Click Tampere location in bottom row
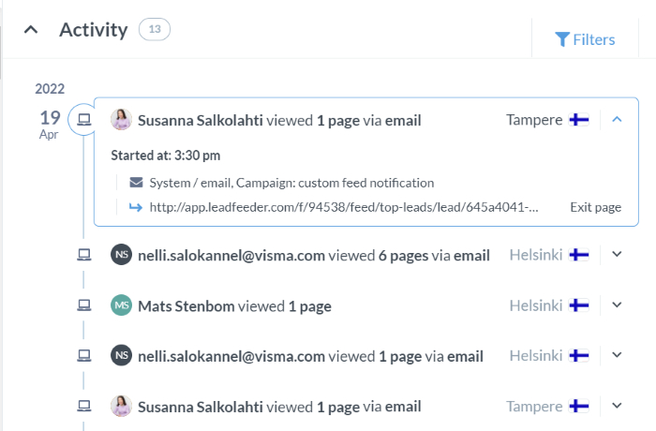Screen dimensions: 656x431 [x=534, y=407]
